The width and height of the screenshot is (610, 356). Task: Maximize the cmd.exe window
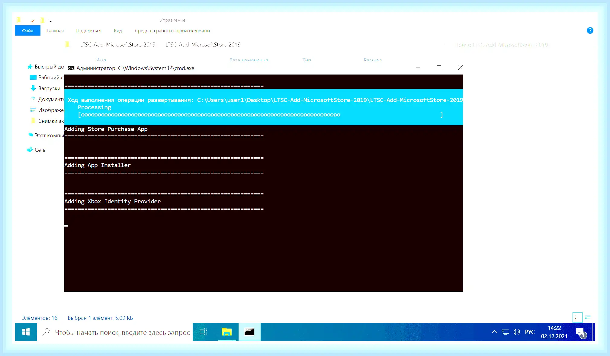(x=439, y=68)
